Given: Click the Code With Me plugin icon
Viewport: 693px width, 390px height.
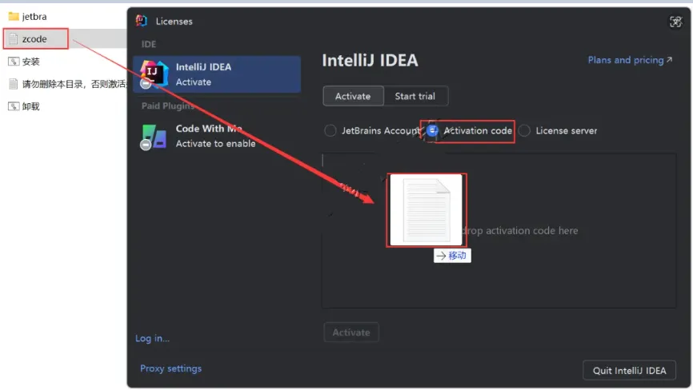Looking at the screenshot, I should [154, 137].
